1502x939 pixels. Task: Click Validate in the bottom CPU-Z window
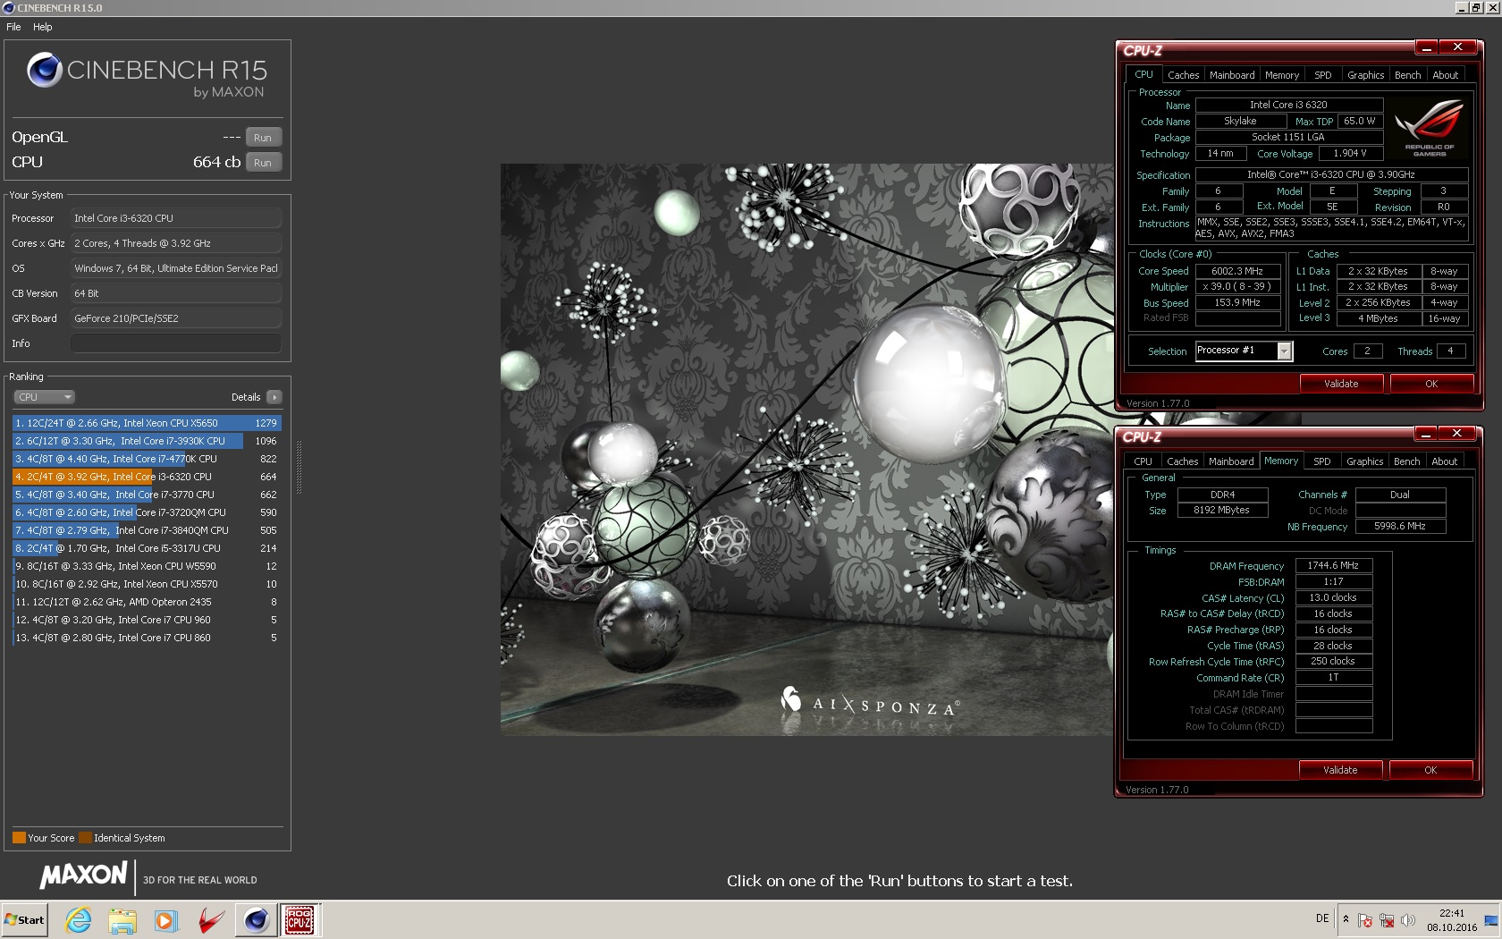[1340, 770]
